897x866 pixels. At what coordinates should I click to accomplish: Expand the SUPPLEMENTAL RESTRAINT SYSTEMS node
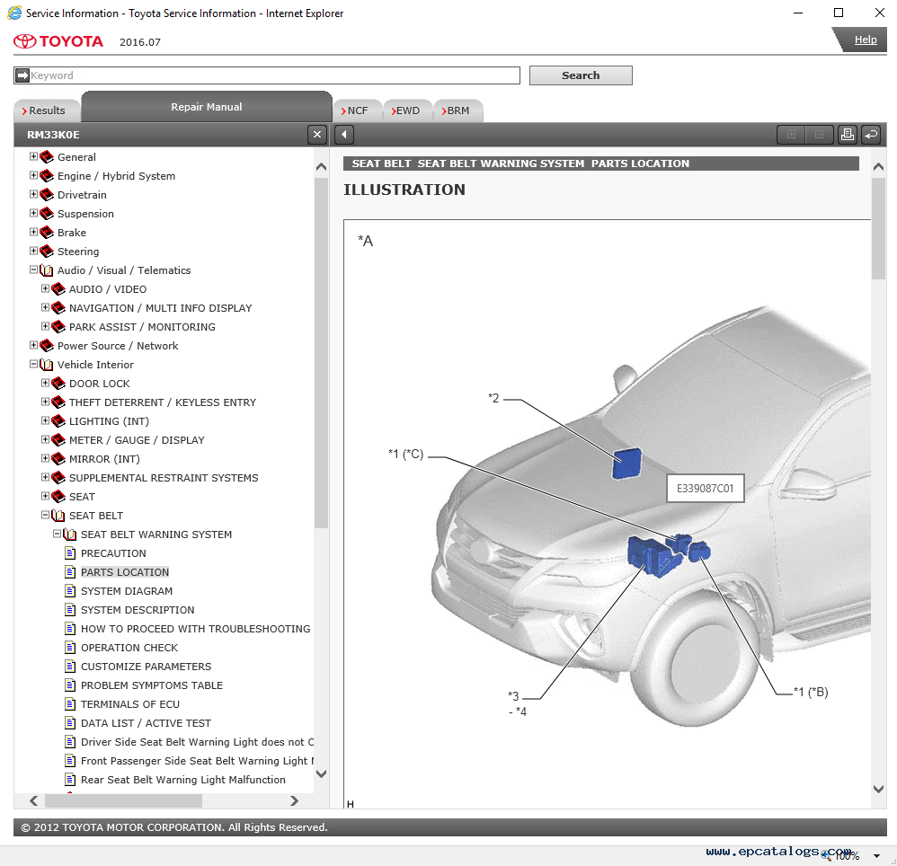(45, 477)
